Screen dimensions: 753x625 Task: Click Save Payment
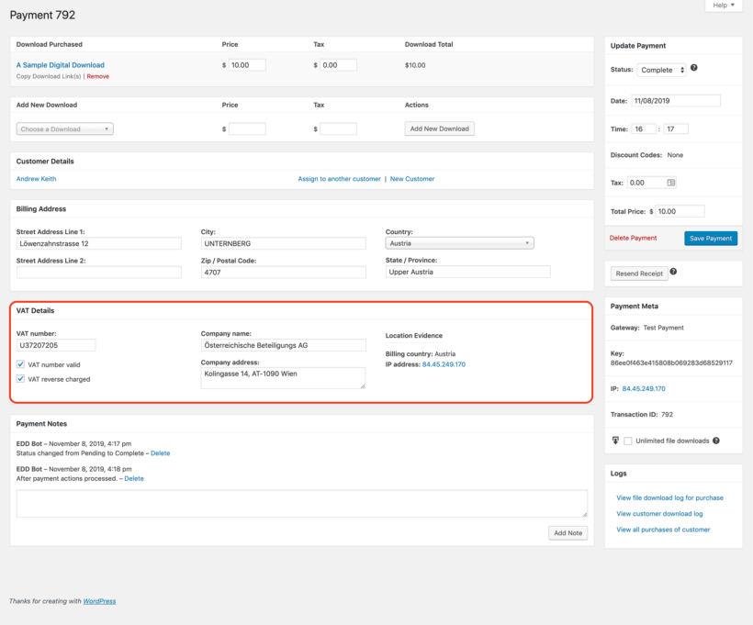tap(710, 238)
